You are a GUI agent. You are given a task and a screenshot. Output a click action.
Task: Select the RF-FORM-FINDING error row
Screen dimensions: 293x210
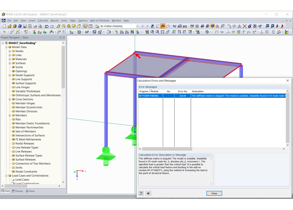pyautogui.click(x=212, y=96)
